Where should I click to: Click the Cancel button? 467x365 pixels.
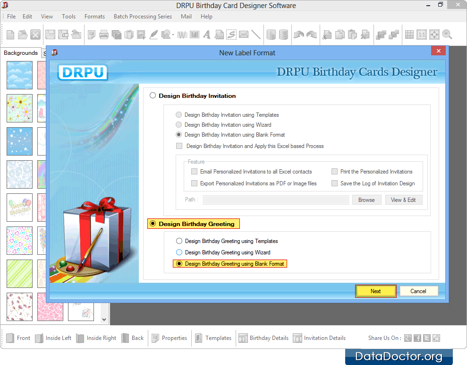pos(418,291)
